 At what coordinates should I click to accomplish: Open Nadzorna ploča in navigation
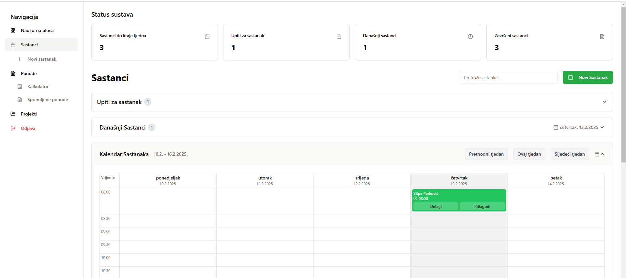pyautogui.click(x=41, y=30)
